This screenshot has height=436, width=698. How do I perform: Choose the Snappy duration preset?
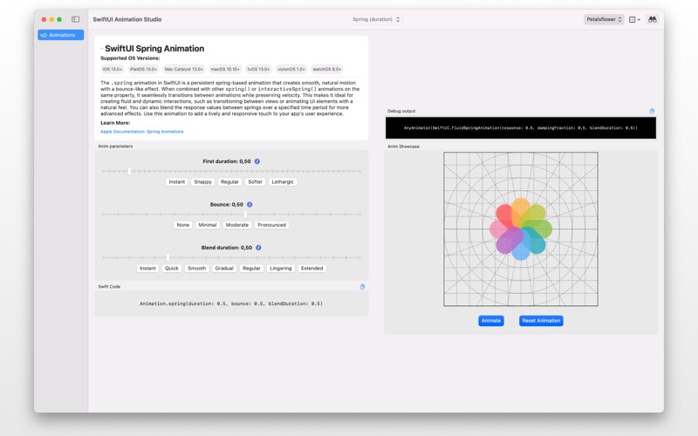click(202, 182)
